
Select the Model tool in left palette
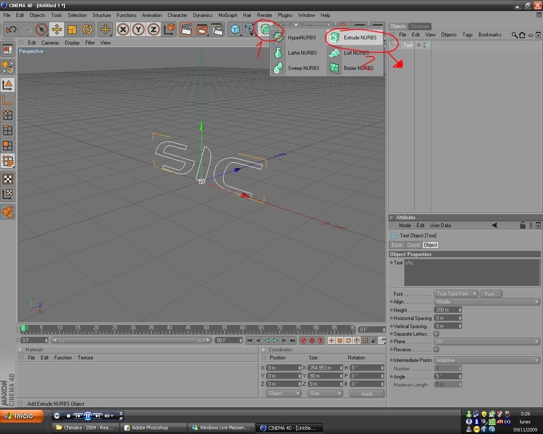coord(8,85)
